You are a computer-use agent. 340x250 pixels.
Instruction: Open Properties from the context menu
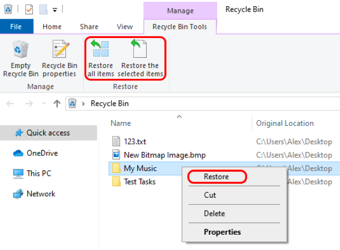pos(222,232)
